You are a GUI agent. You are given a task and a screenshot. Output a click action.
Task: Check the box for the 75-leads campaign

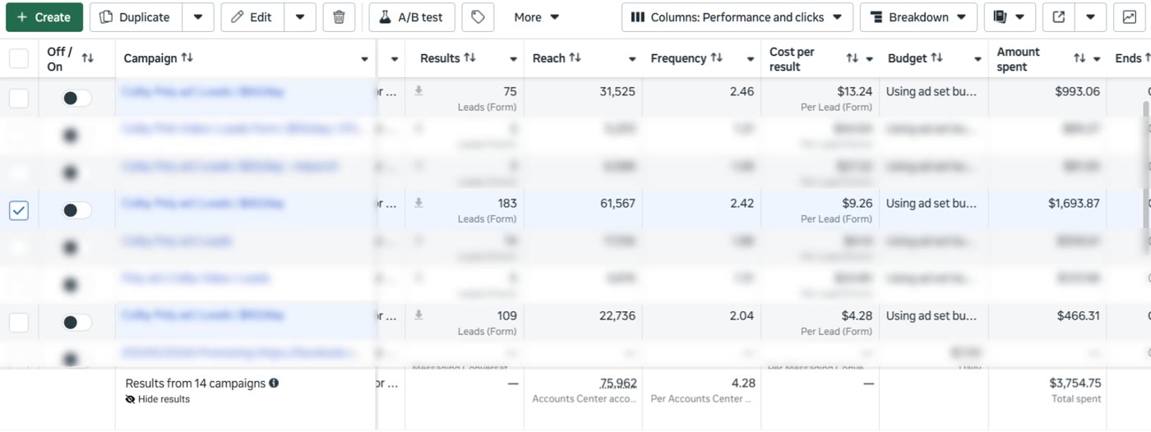[x=18, y=99]
